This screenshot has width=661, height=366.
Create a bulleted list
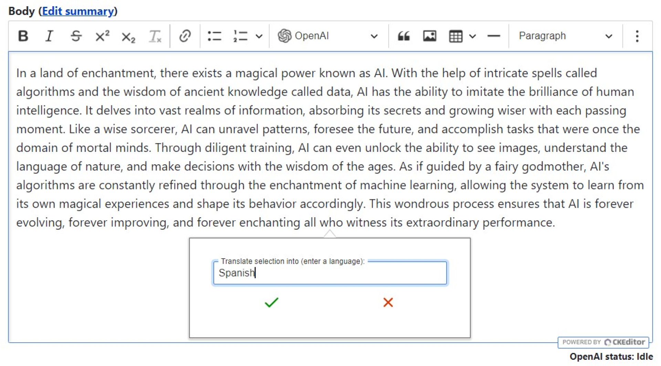pos(214,36)
